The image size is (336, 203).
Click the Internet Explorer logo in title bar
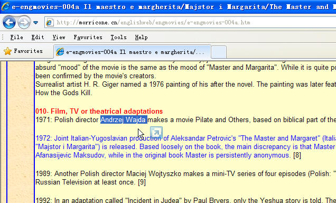5,6
